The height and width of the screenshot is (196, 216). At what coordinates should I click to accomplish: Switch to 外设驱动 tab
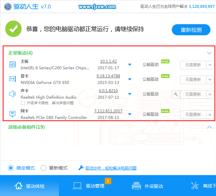(147, 186)
